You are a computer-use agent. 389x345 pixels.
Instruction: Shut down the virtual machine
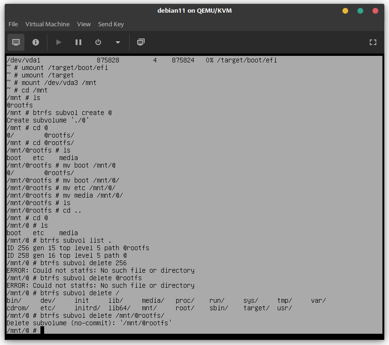pos(98,42)
